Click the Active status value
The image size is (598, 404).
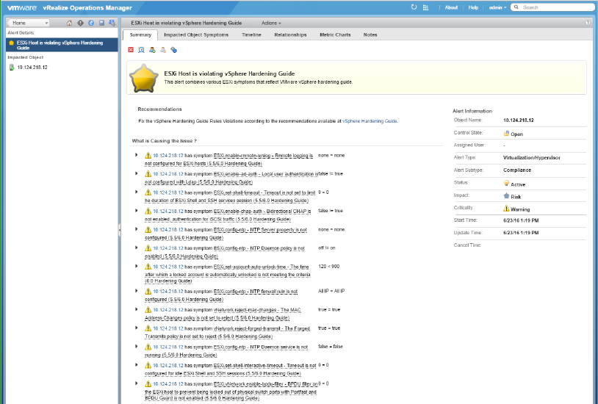tap(518, 184)
